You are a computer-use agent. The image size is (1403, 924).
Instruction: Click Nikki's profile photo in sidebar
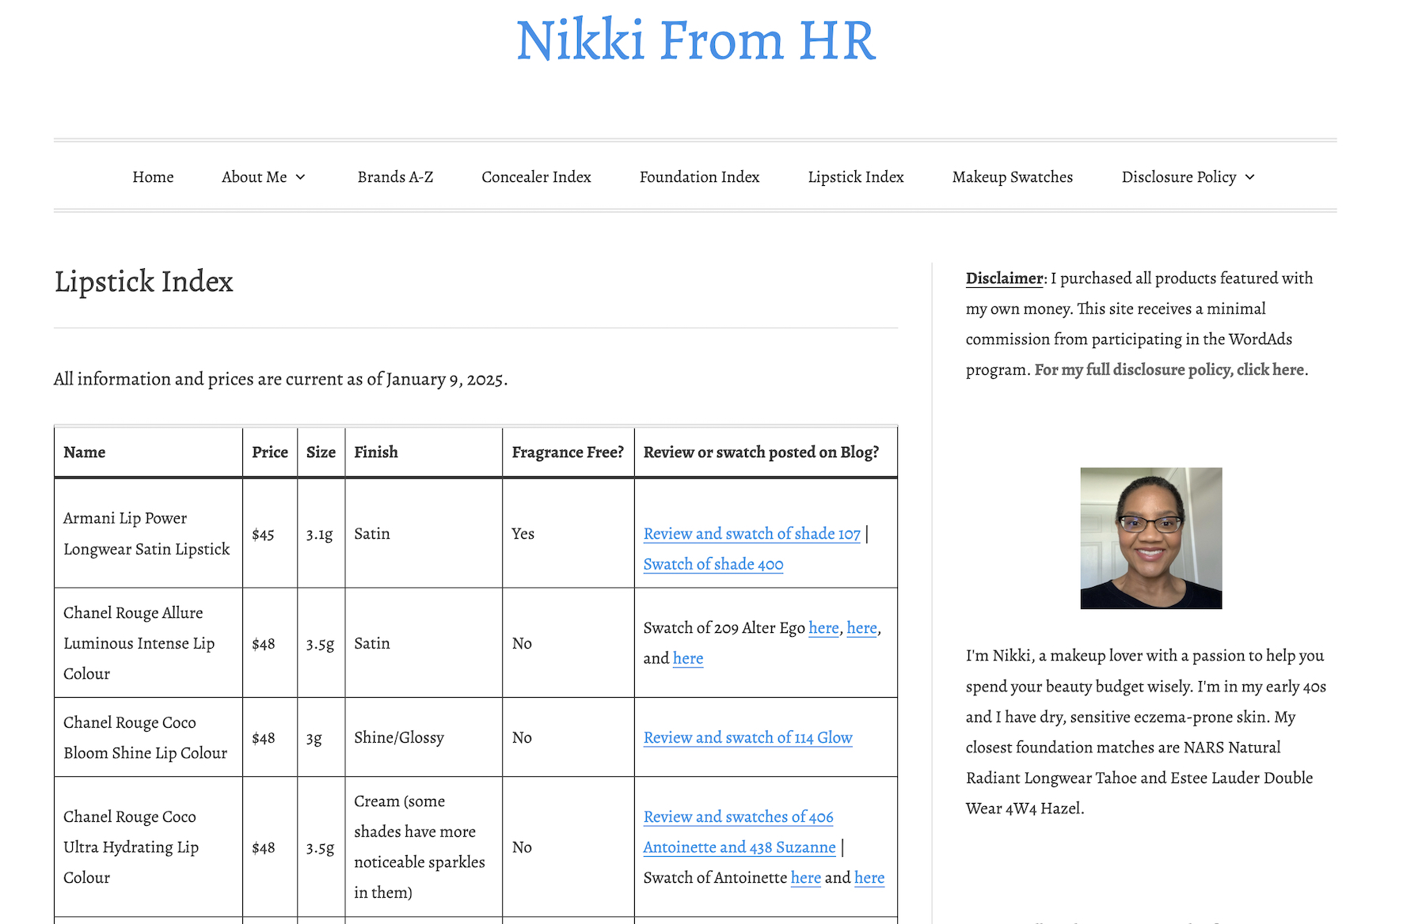point(1150,538)
